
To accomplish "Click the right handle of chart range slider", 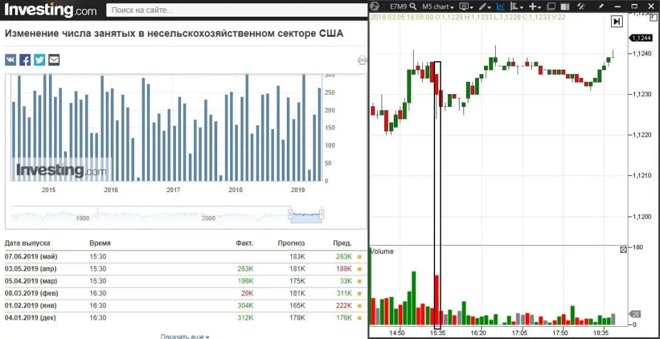I will (322, 215).
